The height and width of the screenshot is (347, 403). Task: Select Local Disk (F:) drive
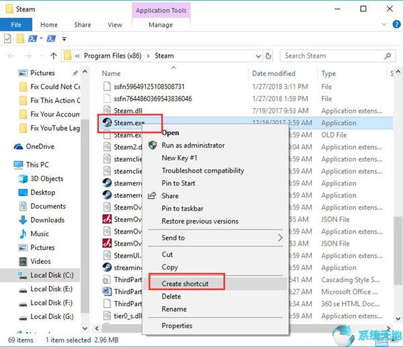[51, 303]
